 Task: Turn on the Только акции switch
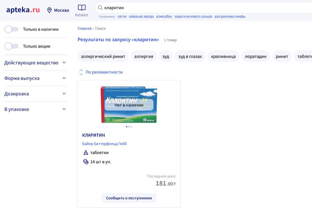click(11, 46)
